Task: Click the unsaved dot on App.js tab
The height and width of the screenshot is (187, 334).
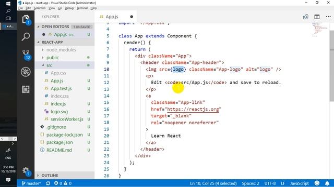Action: 132,17
